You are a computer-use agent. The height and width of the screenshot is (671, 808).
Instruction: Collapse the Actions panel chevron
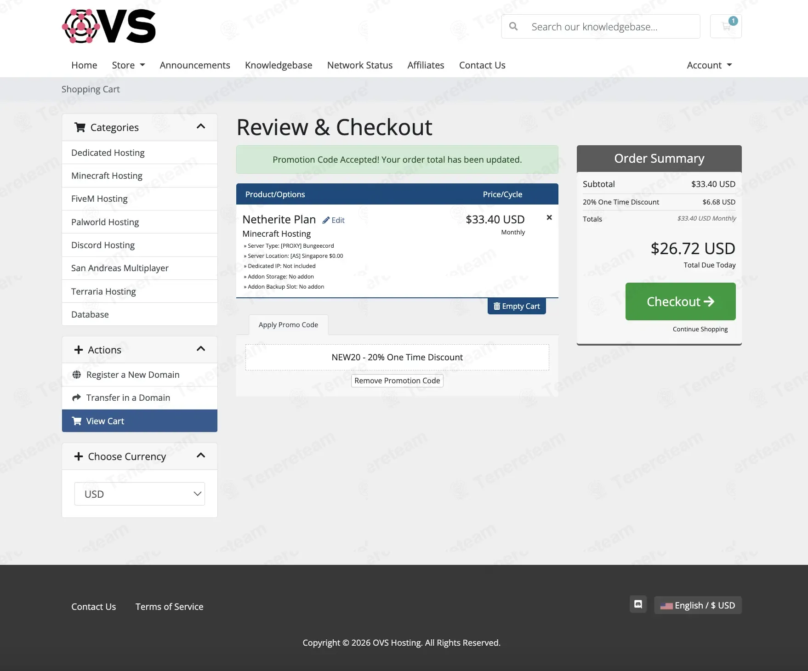click(x=201, y=349)
